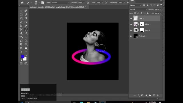Open the brush Mode dropdown

click(x=61, y=3)
